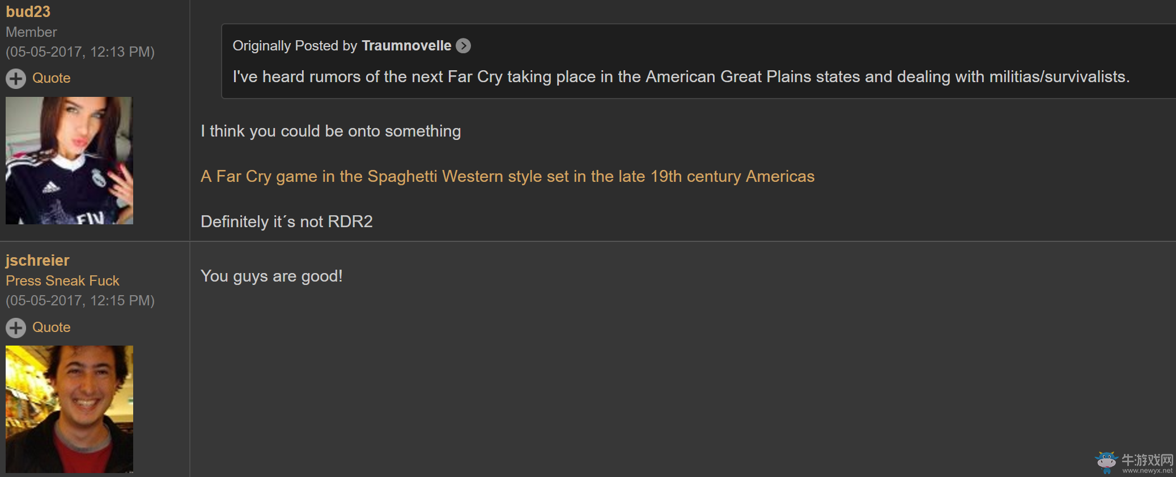Follow the Spaghetti Western Far Cry link
Screen dimensions: 1176x477
[507, 177]
